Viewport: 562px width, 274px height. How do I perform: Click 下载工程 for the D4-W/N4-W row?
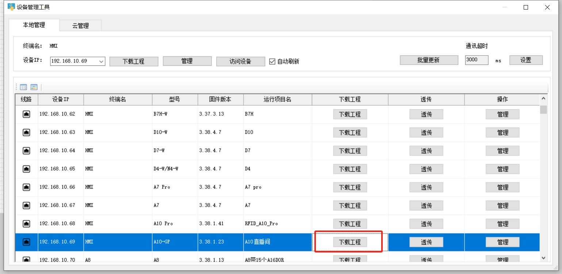click(350, 169)
